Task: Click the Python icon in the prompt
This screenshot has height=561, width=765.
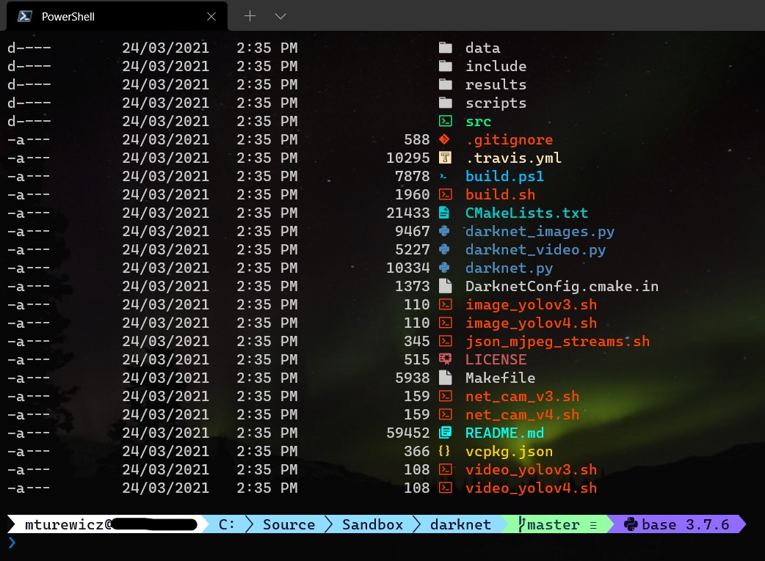Action: (631, 524)
